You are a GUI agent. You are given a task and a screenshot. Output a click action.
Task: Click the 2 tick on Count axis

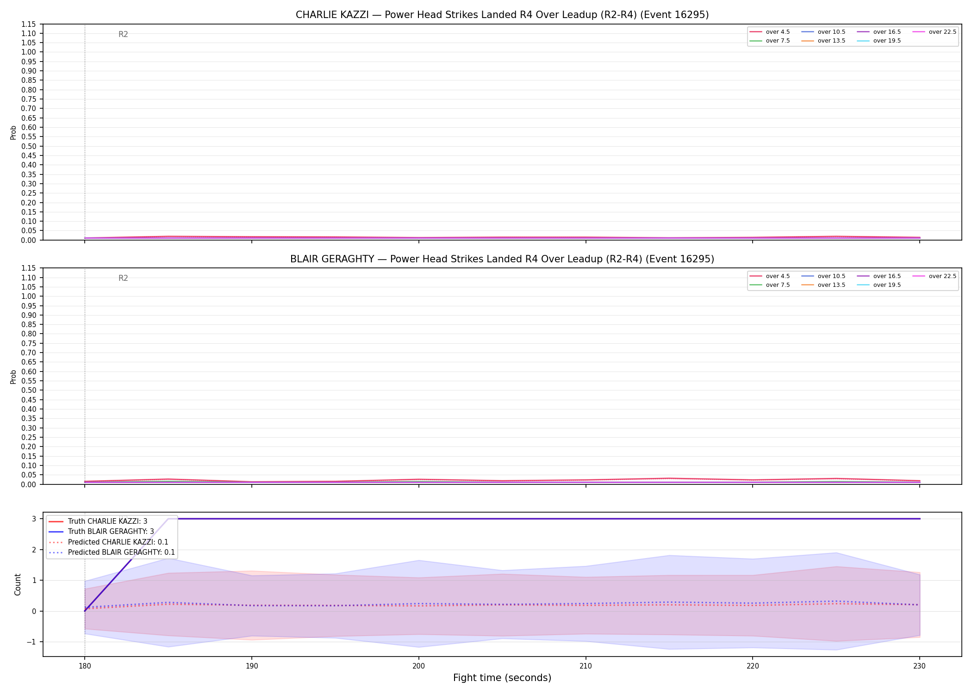[34, 550]
